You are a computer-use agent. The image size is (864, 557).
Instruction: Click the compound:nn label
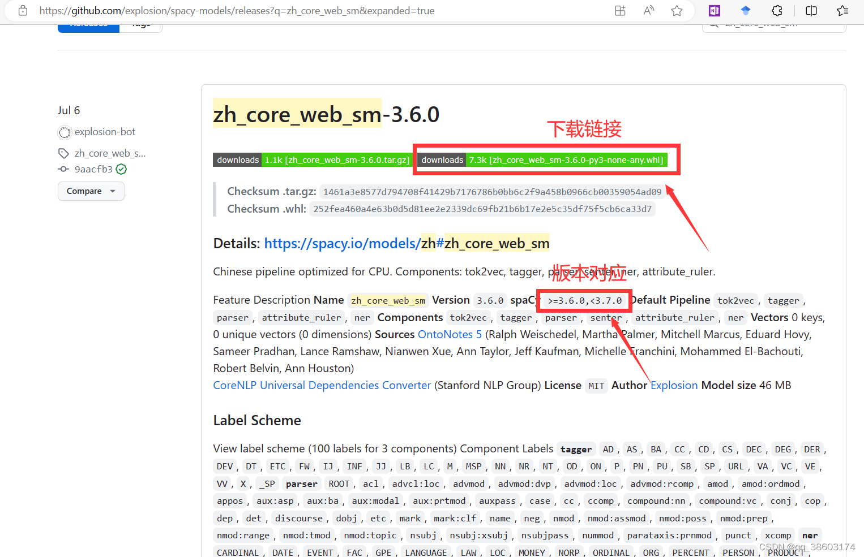(x=656, y=501)
